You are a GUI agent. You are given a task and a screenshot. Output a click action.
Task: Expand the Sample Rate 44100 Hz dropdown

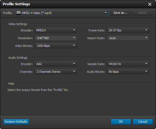[x=128, y=64]
